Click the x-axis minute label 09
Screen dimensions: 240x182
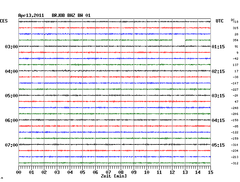pyautogui.click(x=134, y=172)
